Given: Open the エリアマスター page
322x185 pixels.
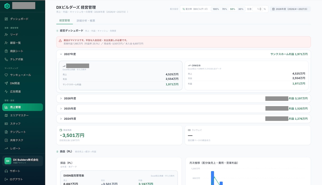Looking at the screenshot, I should 22,115.
